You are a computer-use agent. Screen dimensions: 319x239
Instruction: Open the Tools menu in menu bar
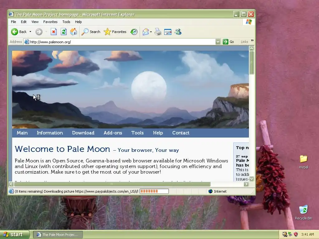click(x=66, y=22)
